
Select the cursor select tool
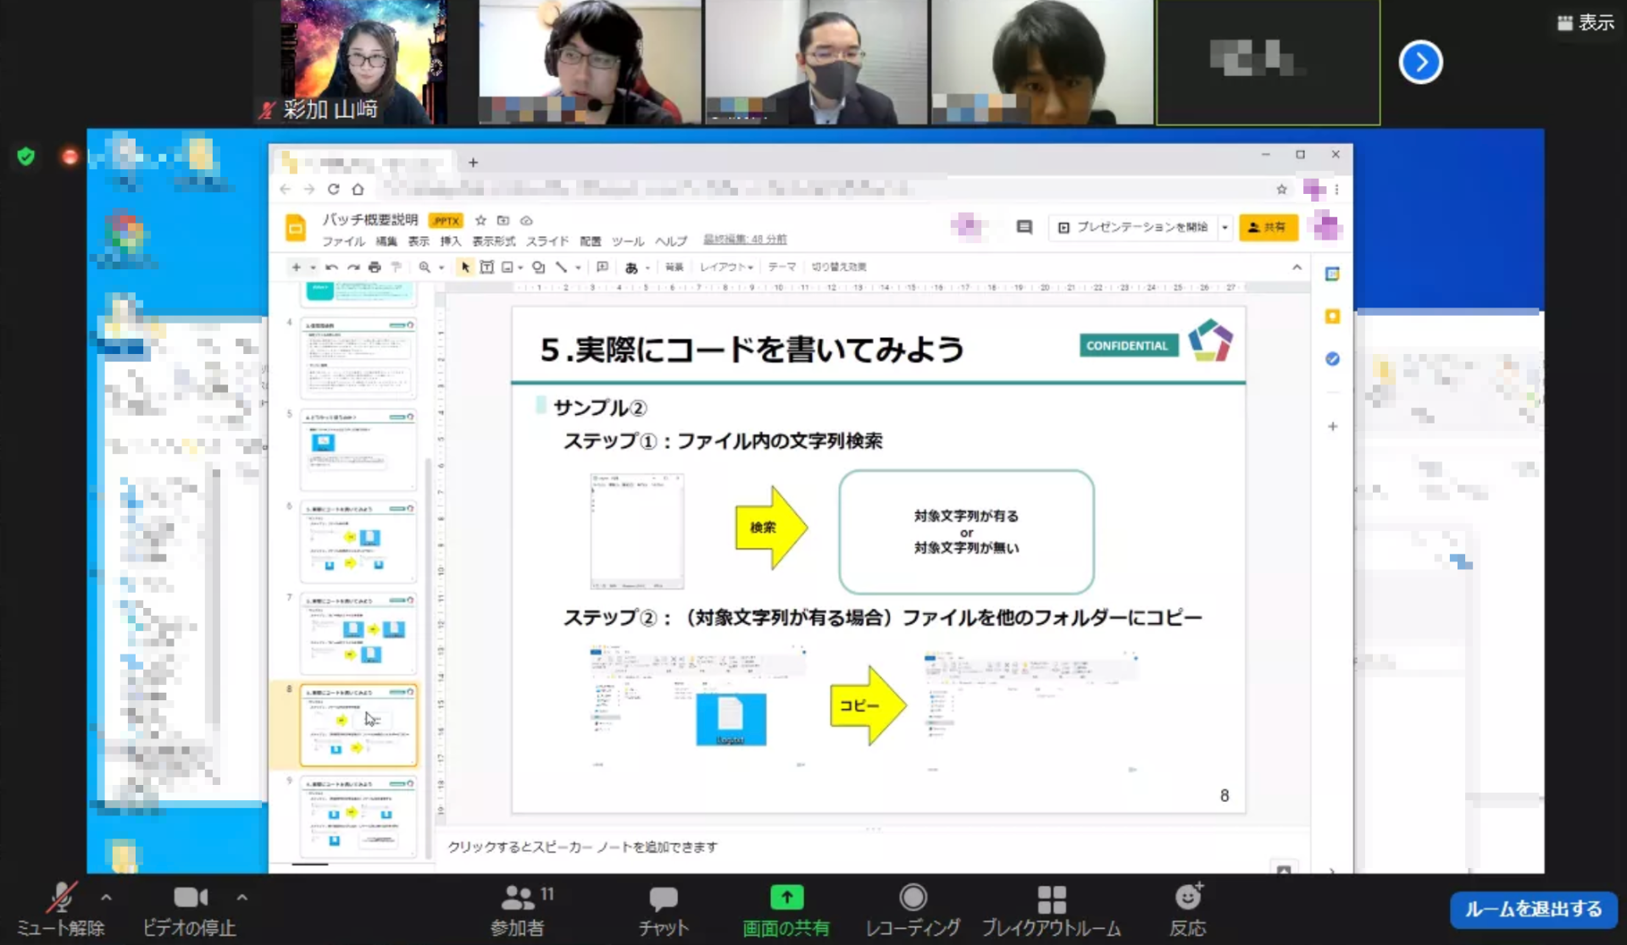pos(465,267)
